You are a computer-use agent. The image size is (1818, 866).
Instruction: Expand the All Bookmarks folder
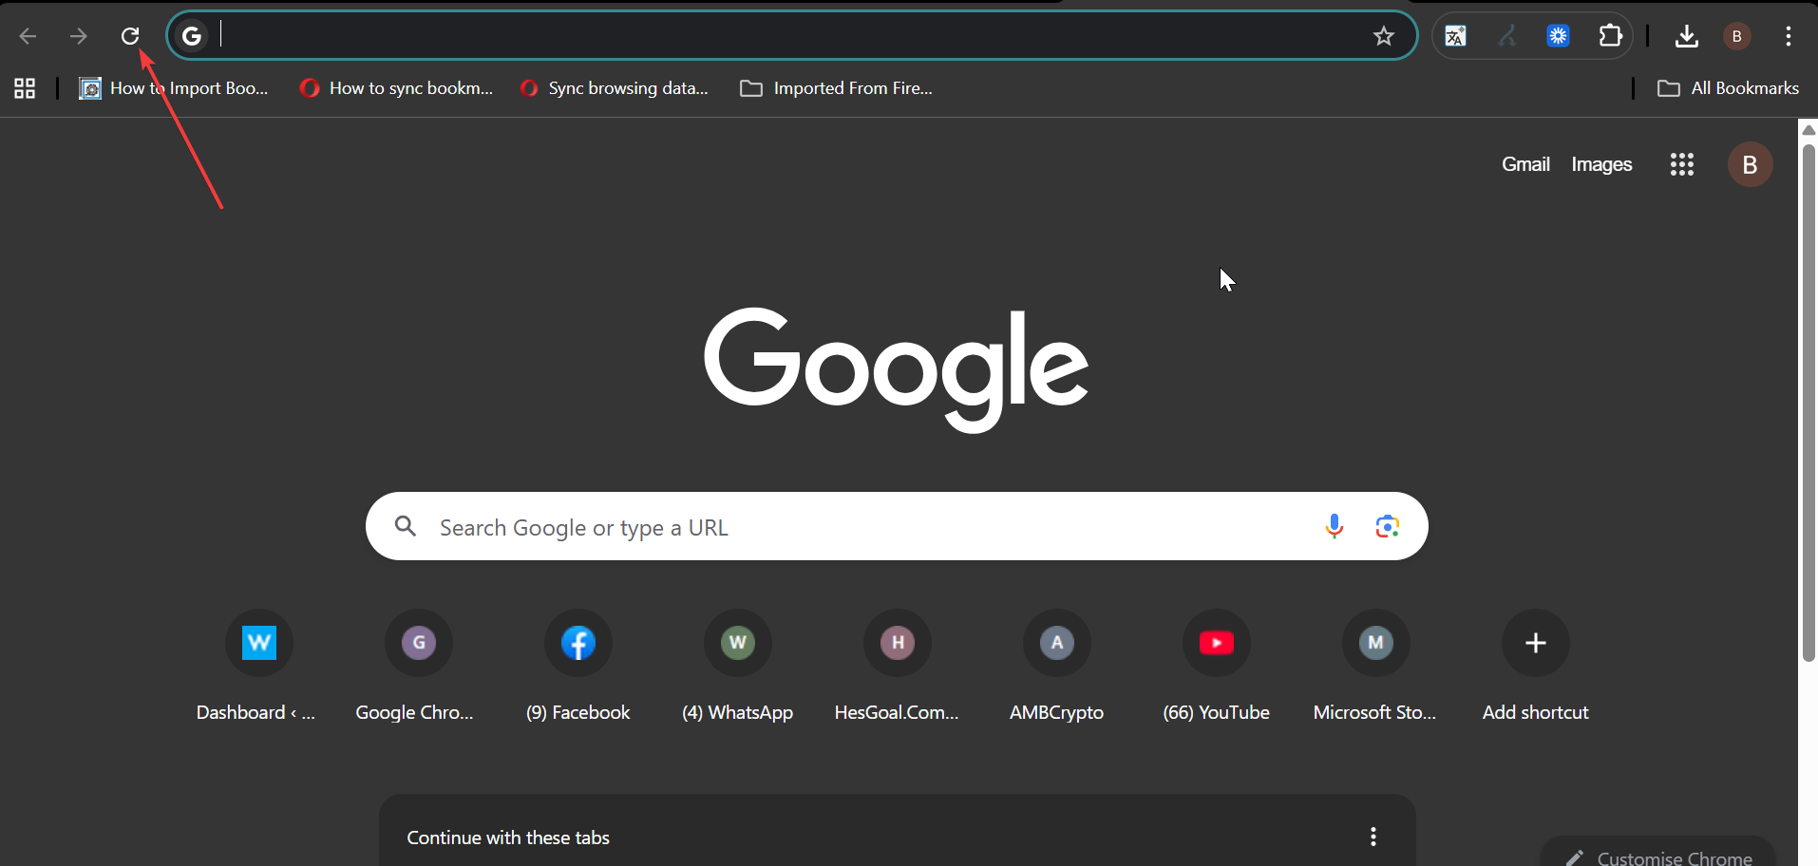point(1728,88)
